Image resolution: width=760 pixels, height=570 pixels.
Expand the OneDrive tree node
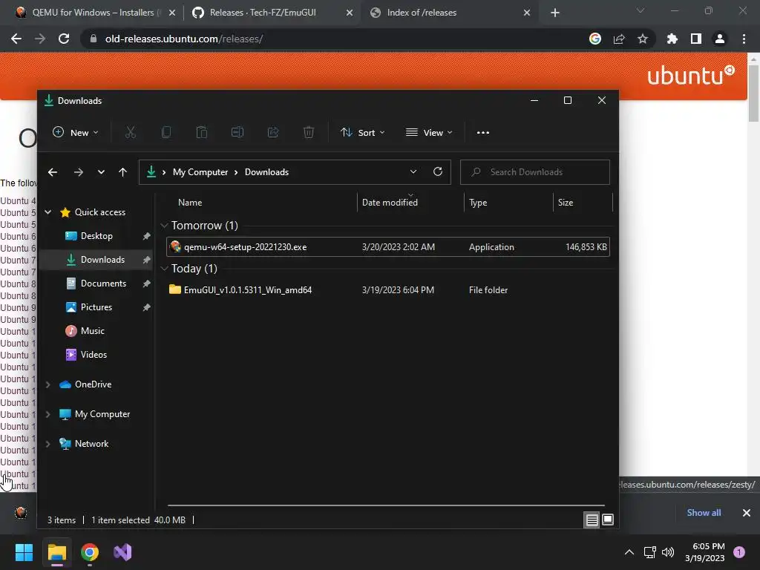48,384
